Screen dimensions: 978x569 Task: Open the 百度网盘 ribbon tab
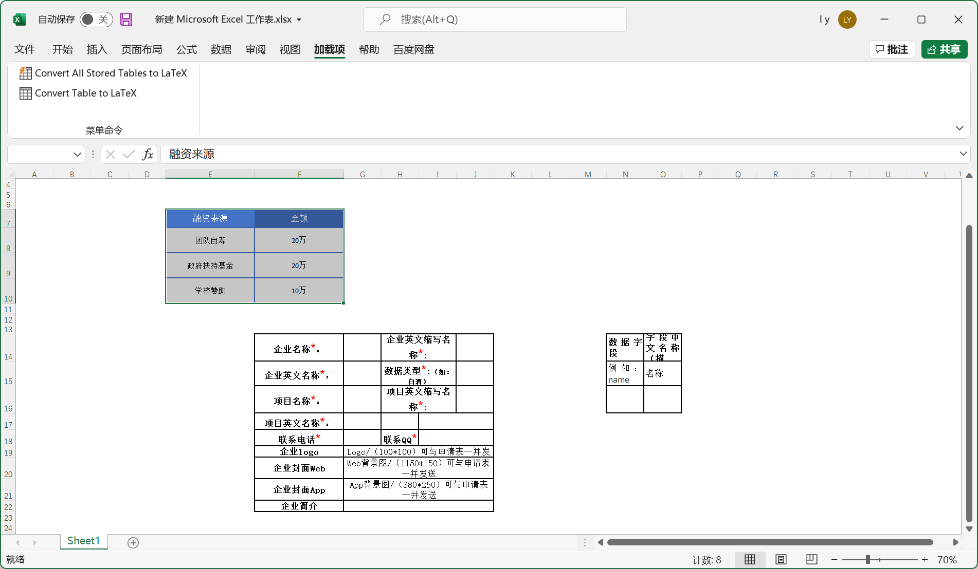point(413,49)
